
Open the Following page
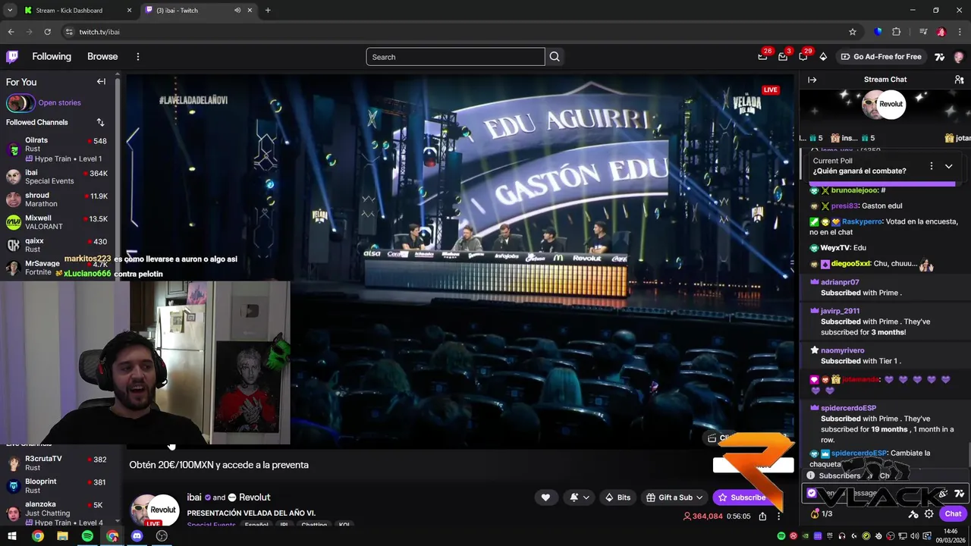tap(52, 57)
